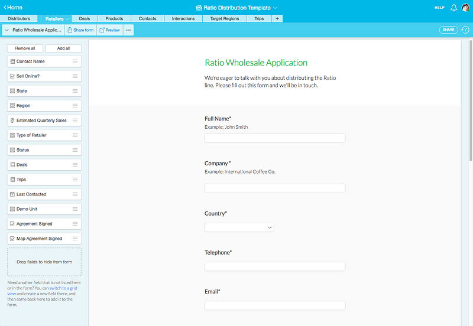Click the 'Example: John Smith' helper text

(226, 127)
